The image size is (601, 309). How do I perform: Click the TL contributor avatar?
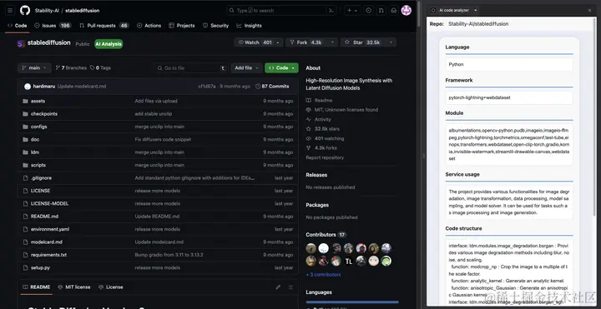(348, 262)
